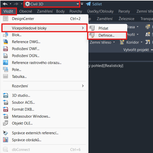
Task: Click the OLE object icon
Action: [6, 123]
